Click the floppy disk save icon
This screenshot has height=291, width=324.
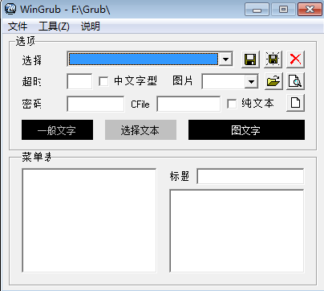(250, 59)
